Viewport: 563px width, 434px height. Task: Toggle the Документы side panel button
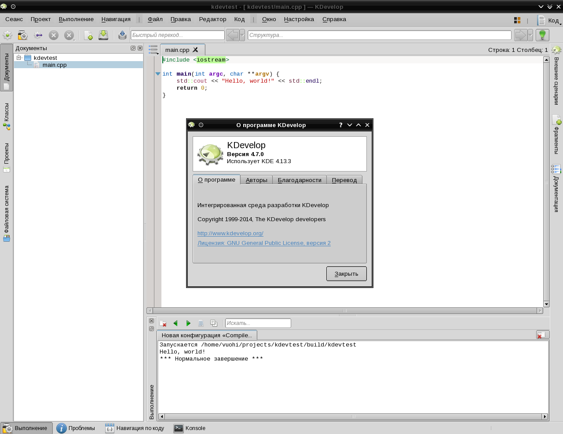coord(7,68)
